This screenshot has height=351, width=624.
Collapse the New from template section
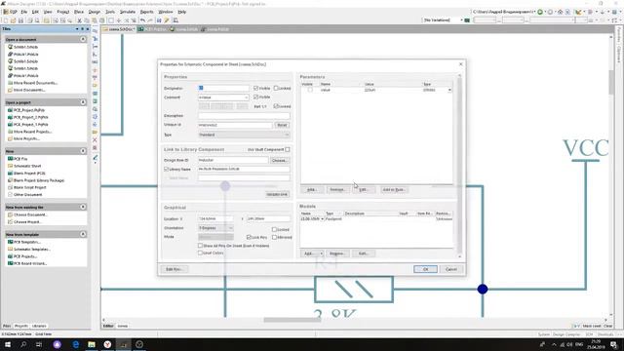pyautogui.click(x=83, y=234)
